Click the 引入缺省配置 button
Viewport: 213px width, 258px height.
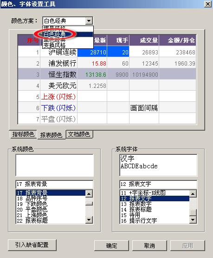[x=32, y=245]
